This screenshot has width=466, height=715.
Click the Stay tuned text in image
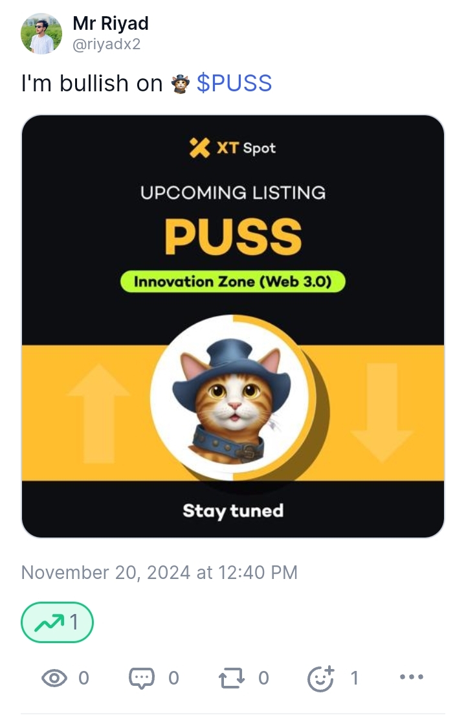(x=233, y=511)
